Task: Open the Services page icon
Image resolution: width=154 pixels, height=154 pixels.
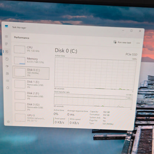Action: 8,88
